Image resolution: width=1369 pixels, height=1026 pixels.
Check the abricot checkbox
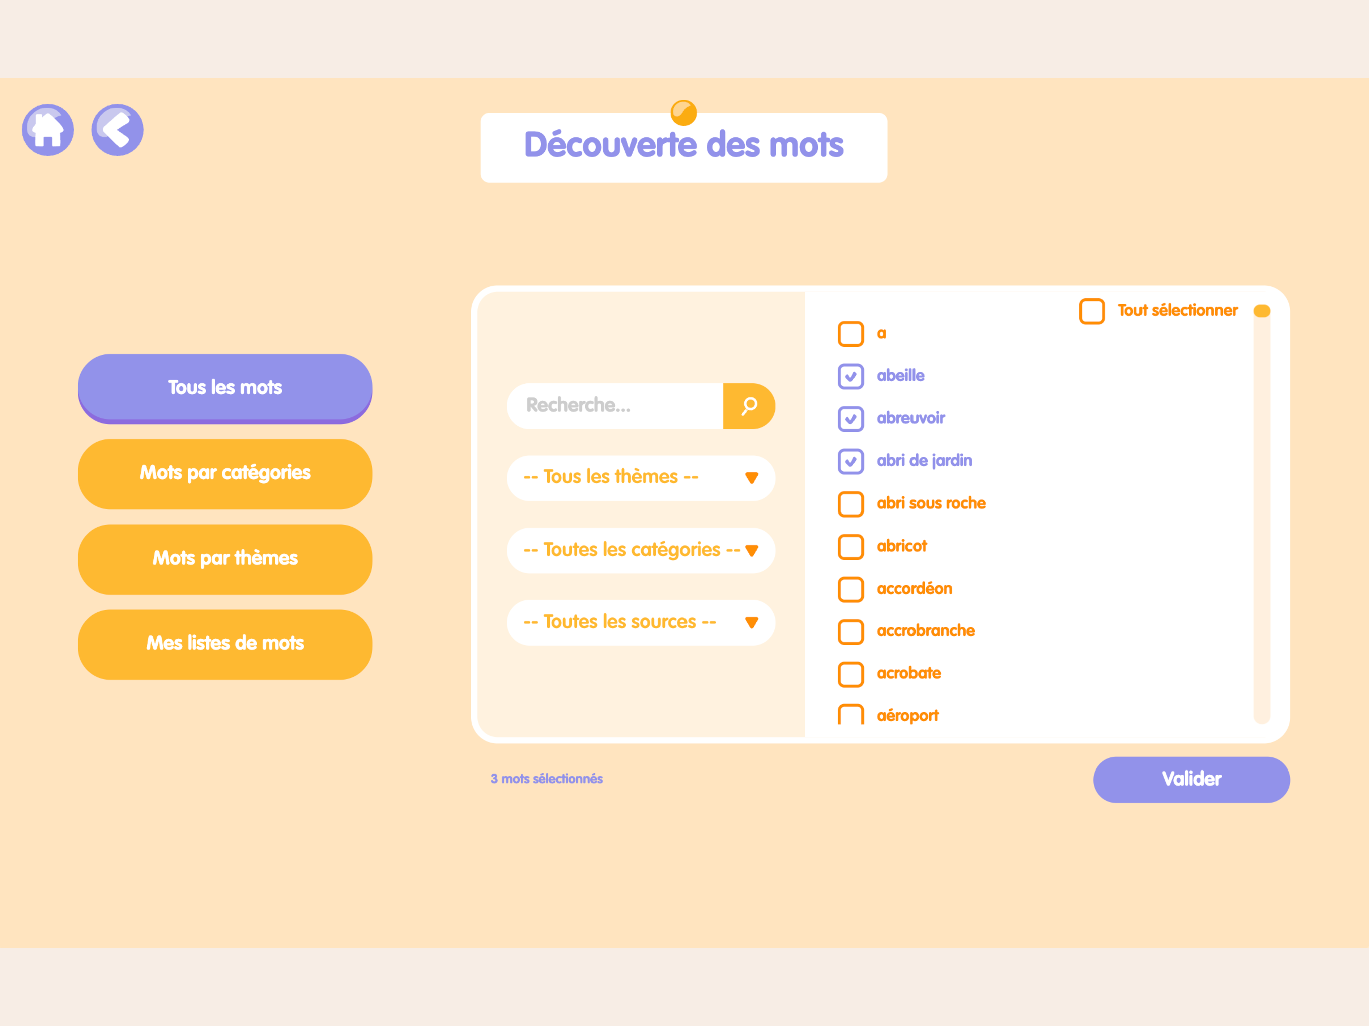pyautogui.click(x=850, y=547)
